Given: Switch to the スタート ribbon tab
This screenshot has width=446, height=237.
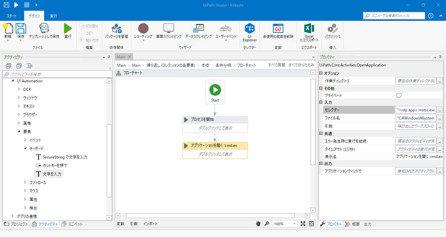Looking at the screenshot, I should point(11,16).
